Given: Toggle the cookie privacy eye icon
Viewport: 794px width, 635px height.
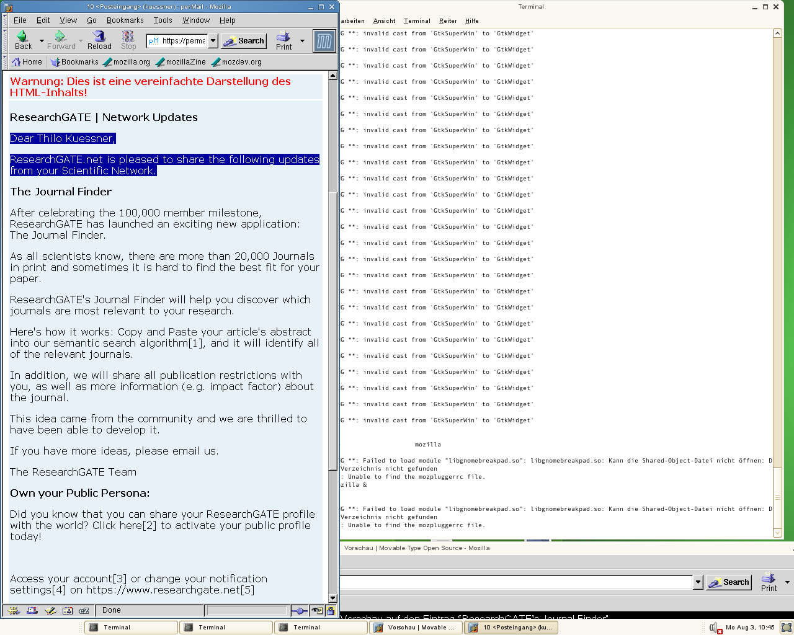Looking at the screenshot, I should pos(317,611).
